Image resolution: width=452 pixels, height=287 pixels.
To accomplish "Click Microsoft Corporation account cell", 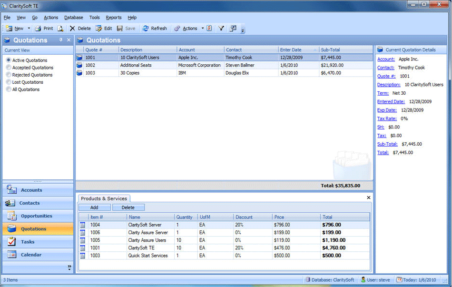I will 199,65.
